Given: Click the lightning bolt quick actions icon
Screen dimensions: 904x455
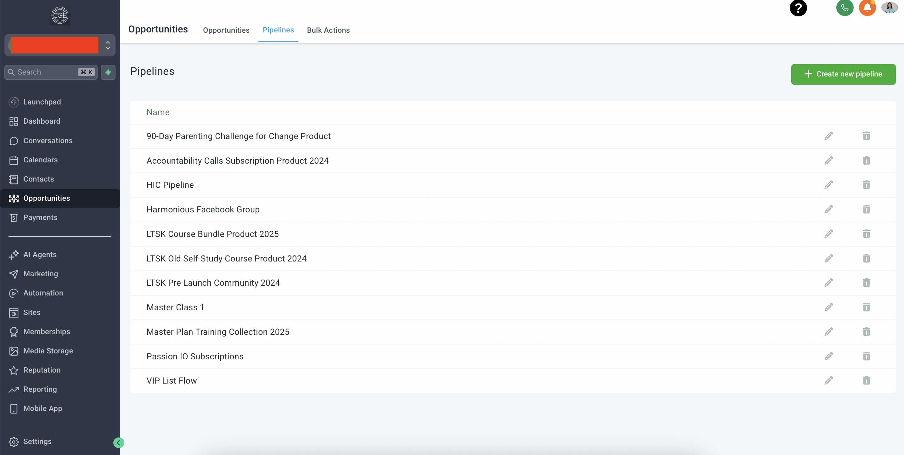Looking at the screenshot, I should (108, 72).
